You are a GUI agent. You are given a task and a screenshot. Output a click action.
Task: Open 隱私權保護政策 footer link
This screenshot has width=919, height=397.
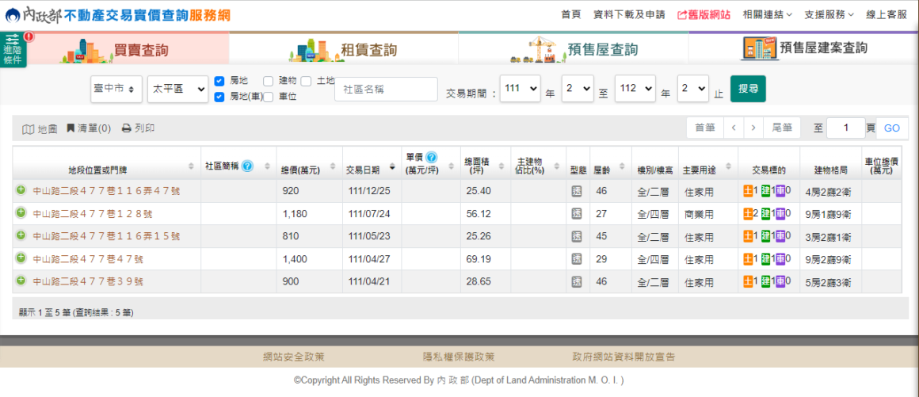(x=459, y=357)
